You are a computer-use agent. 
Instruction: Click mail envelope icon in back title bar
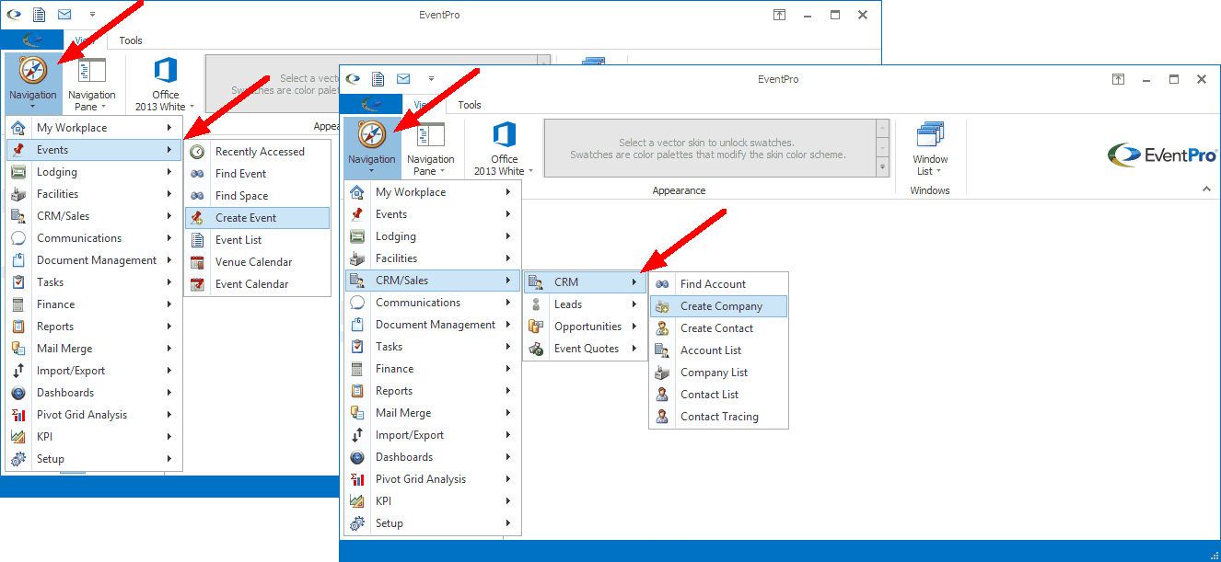click(x=64, y=15)
